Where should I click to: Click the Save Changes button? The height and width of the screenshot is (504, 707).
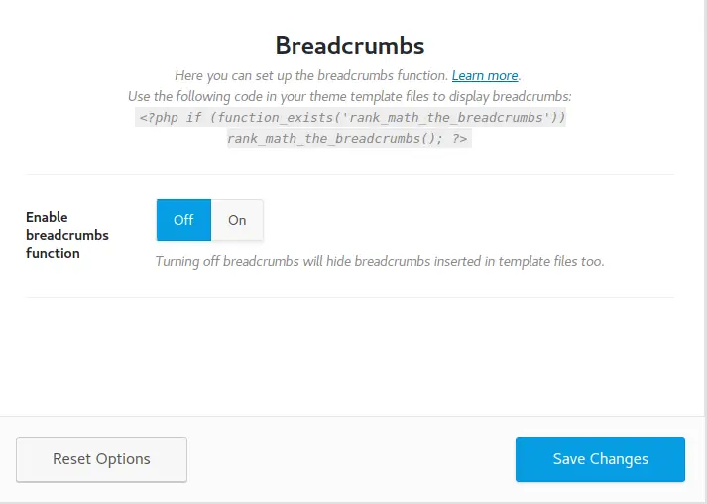(600, 459)
